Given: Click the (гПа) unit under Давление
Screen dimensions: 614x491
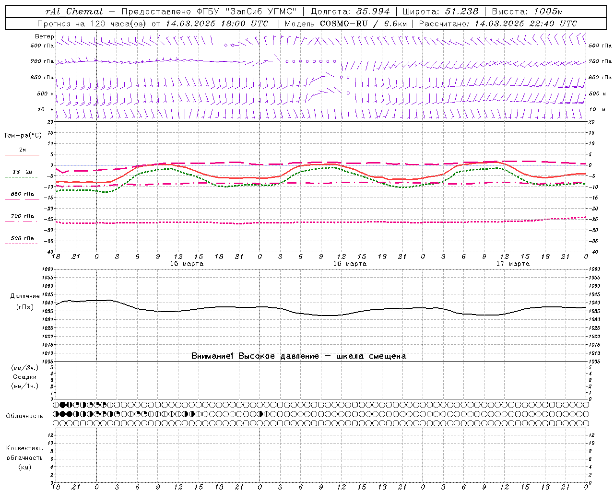Looking at the screenshot, I should point(25,307).
